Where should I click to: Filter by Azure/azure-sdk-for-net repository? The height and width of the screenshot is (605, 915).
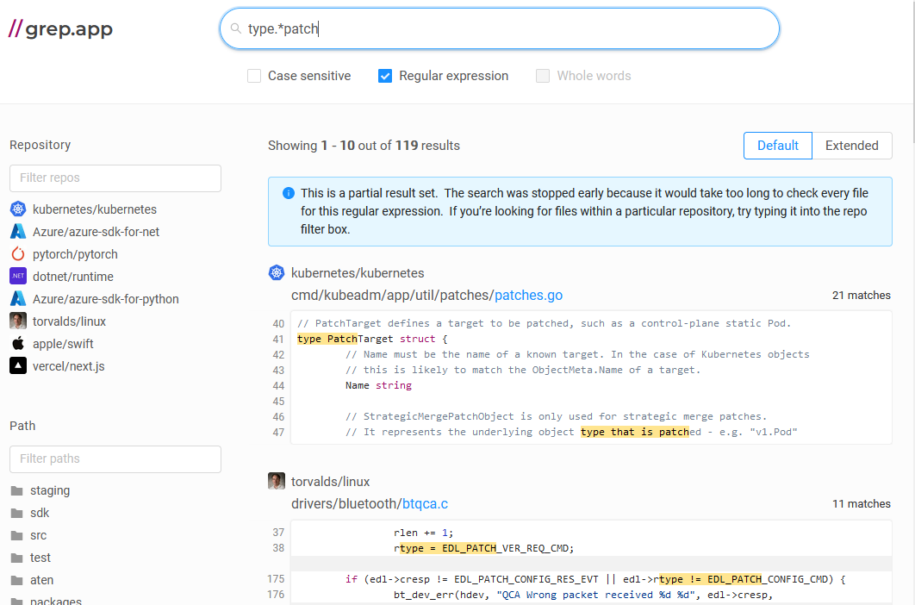coord(96,232)
